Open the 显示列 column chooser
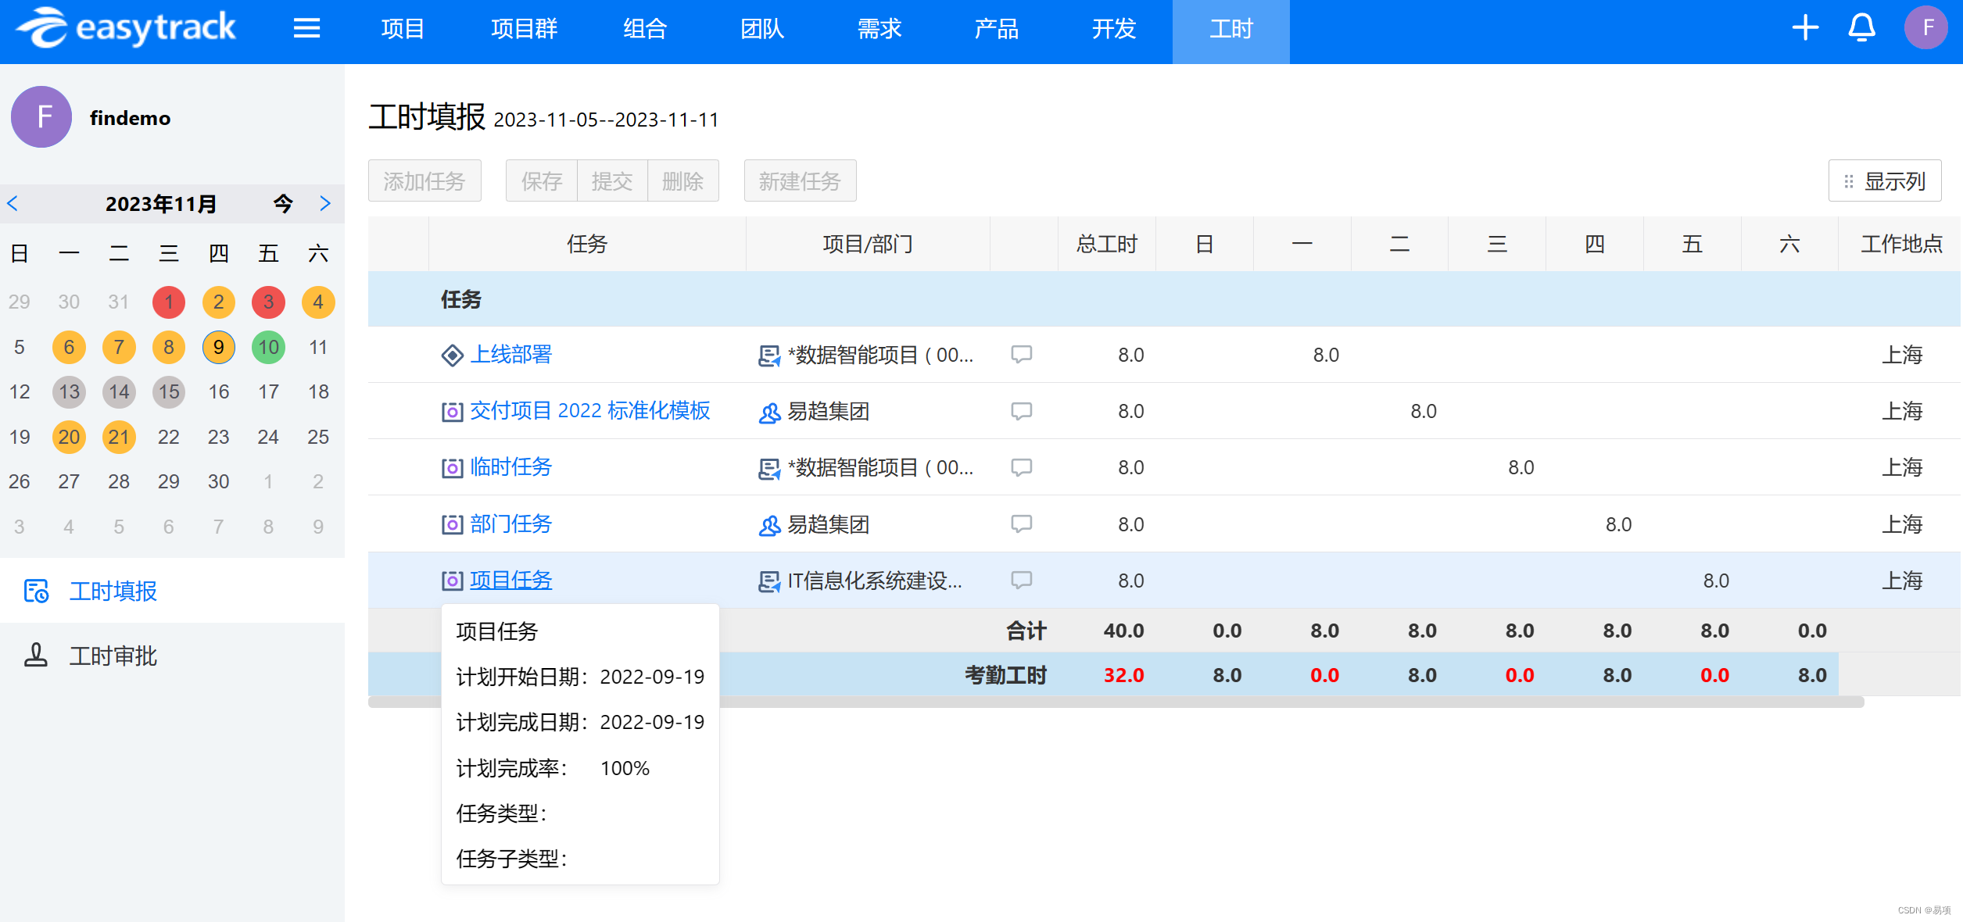This screenshot has width=1963, height=922. (1885, 180)
